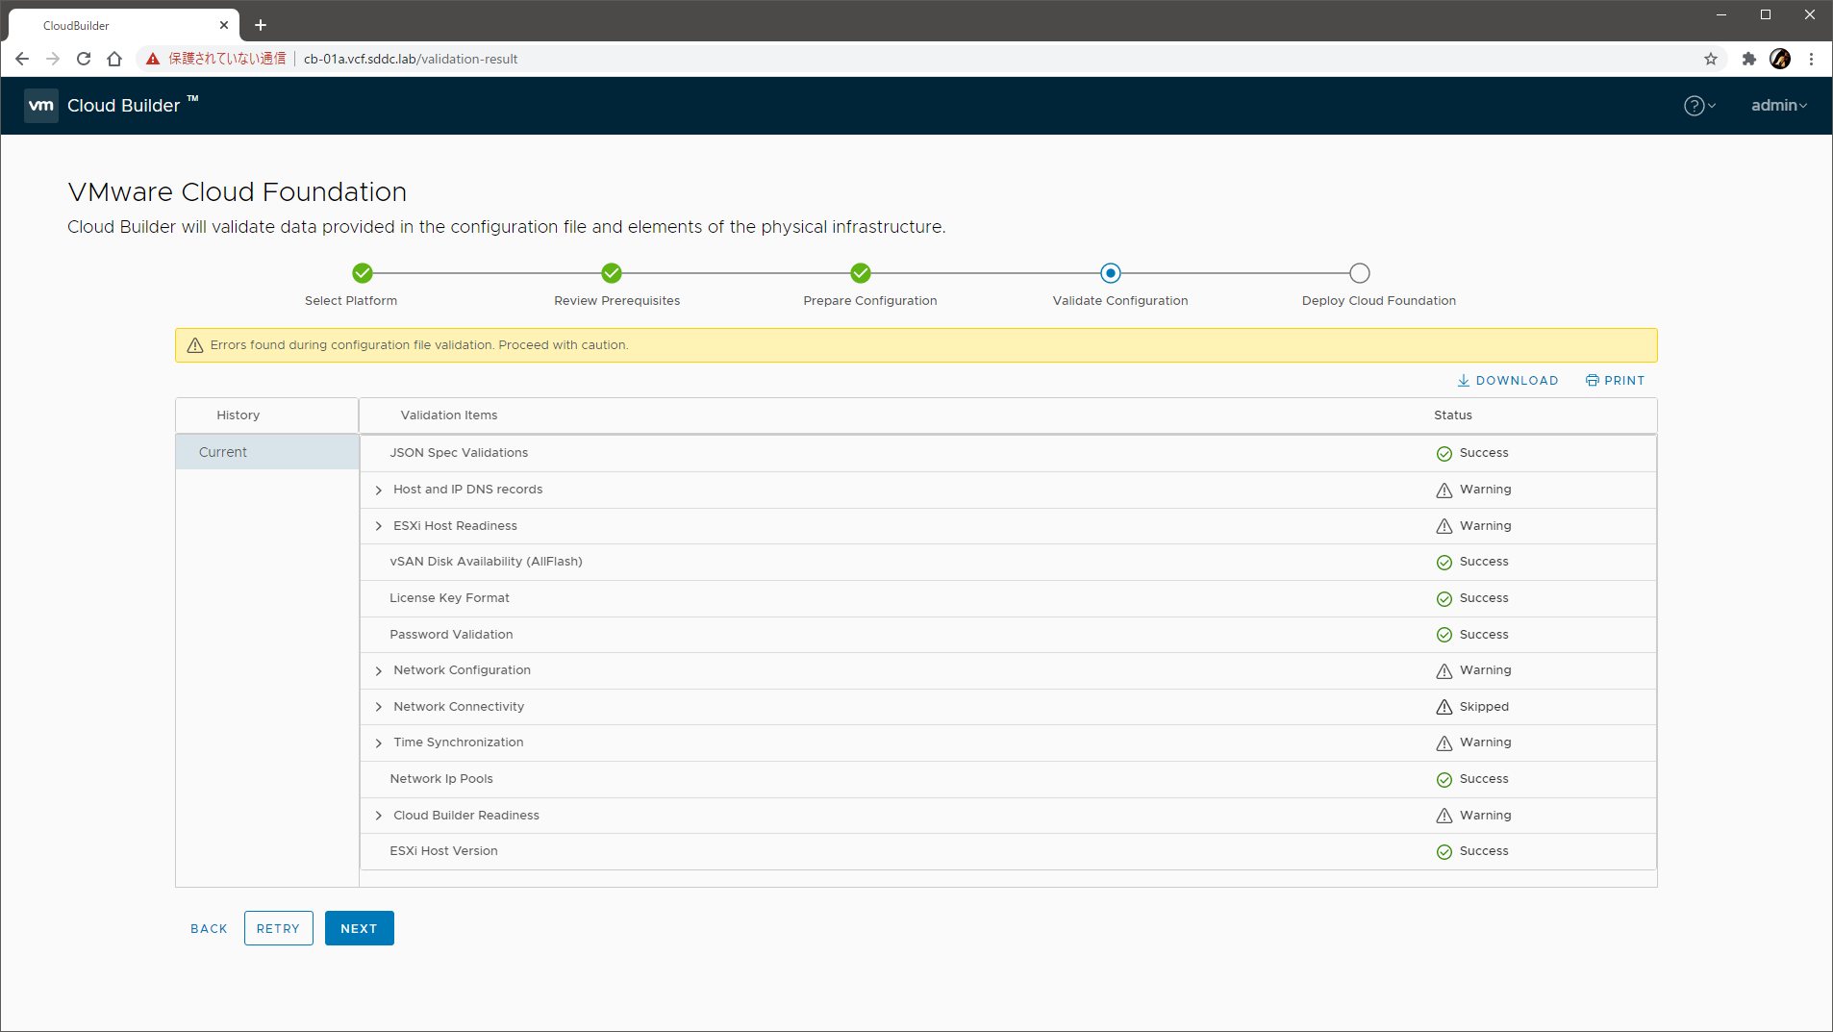Select the Validate Configuration step indicator
The height and width of the screenshot is (1032, 1833).
(x=1110, y=273)
